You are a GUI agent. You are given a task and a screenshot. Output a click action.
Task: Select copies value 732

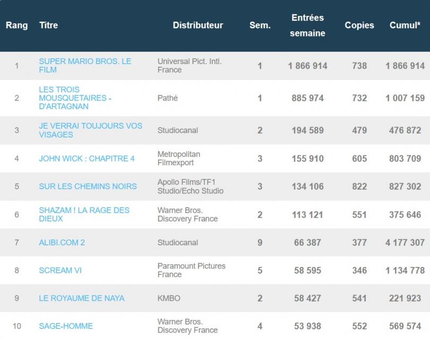(359, 98)
